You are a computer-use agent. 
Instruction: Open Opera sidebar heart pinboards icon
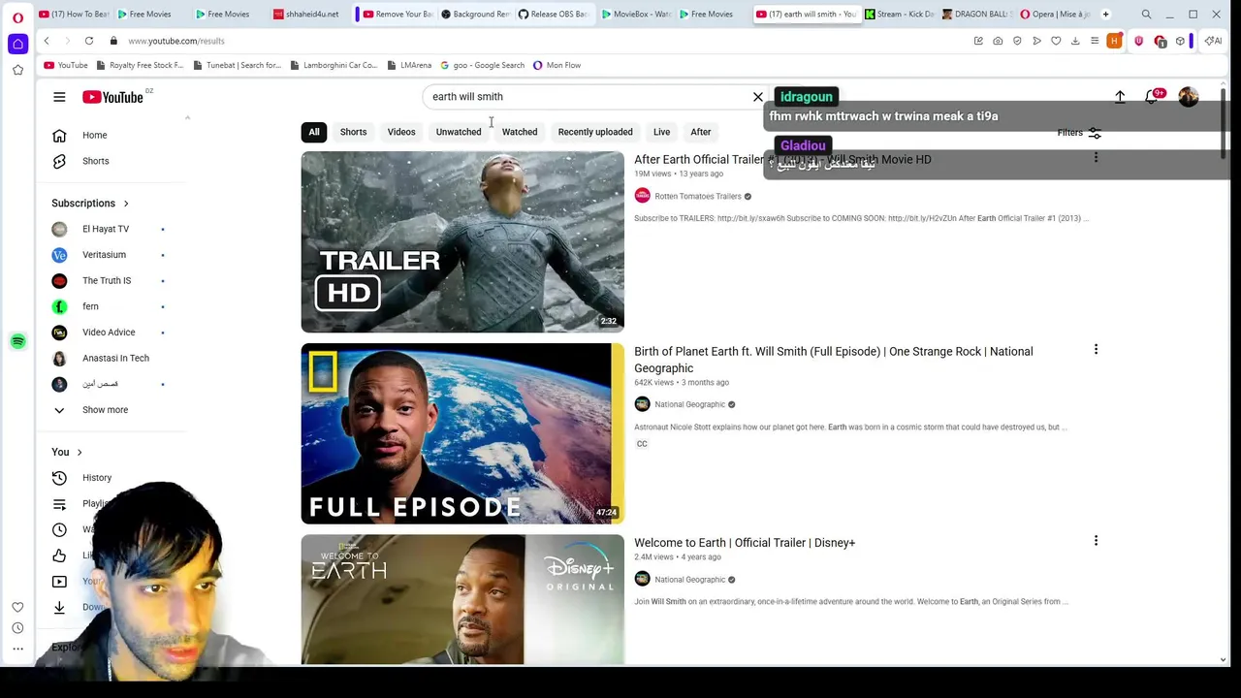coord(17,607)
